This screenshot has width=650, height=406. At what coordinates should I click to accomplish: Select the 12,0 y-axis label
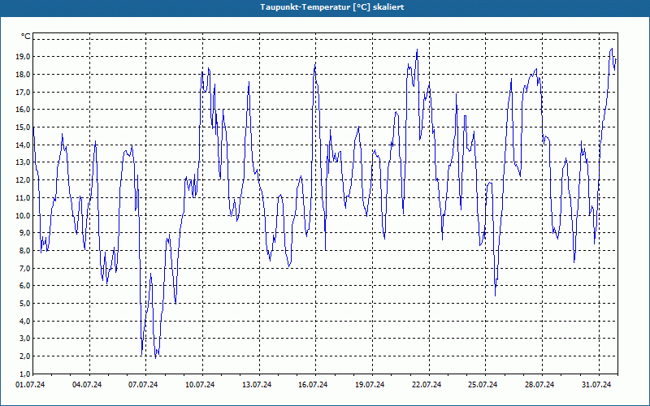click(24, 180)
